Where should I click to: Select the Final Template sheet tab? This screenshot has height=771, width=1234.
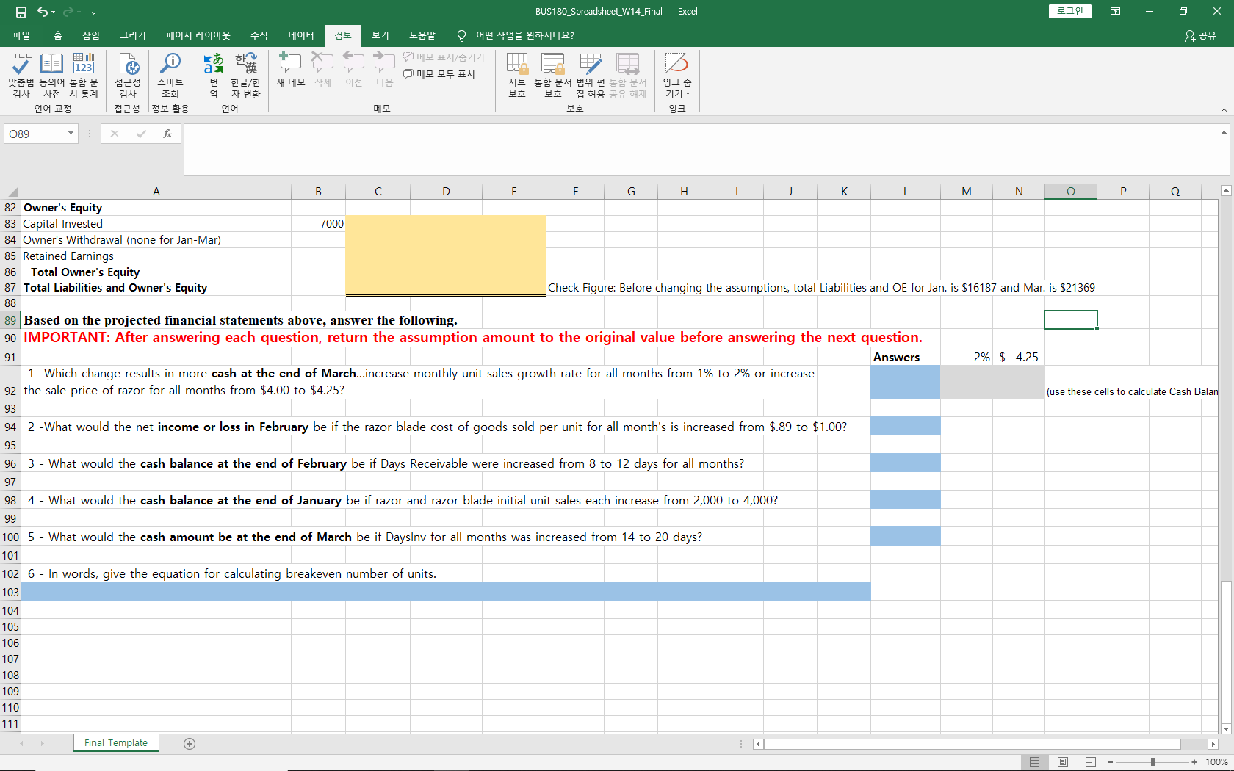click(x=115, y=742)
